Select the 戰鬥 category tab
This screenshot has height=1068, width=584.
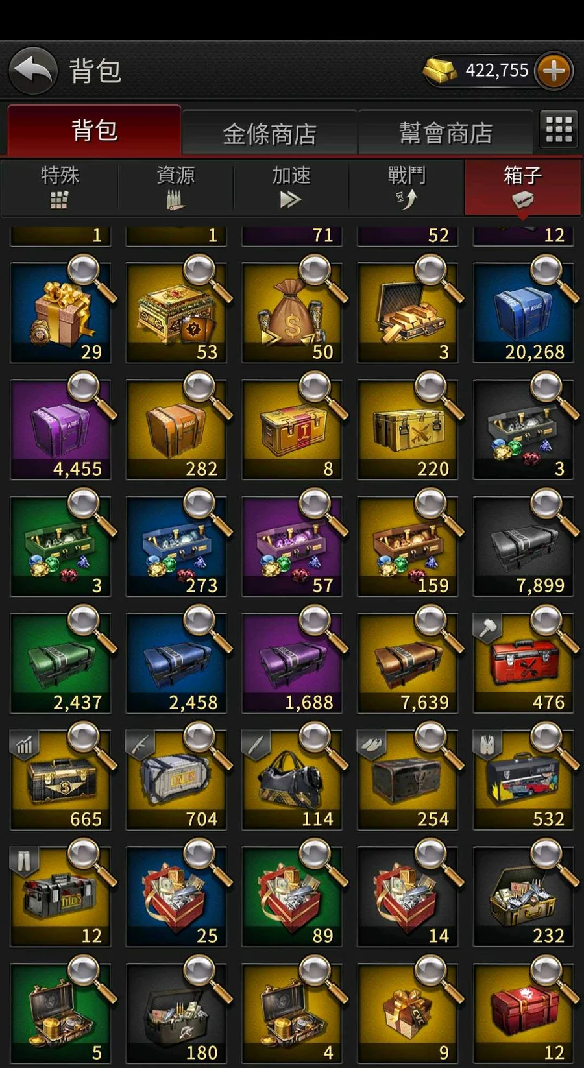click(407, 187)
